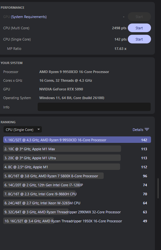Start the CPU Multi Core benchmark
Image resolution: width=161 pixels, height=250 pixels.
coord(139,28)
